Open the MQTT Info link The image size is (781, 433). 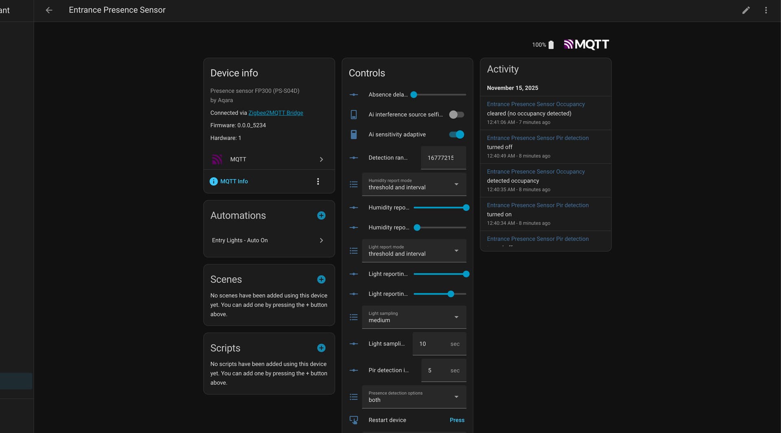coord(234,182)
